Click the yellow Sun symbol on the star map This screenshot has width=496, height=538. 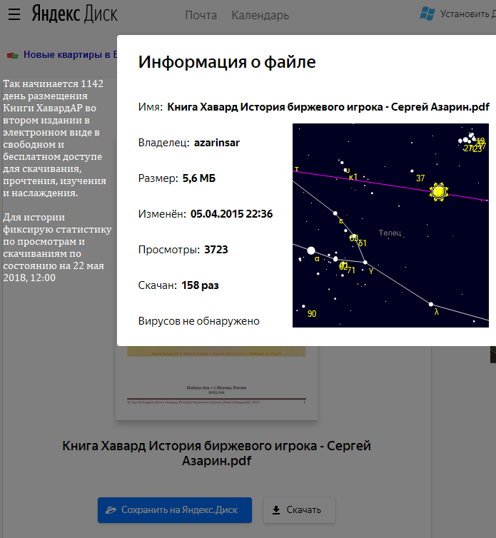pyautogui.click(x=438, y=192)
